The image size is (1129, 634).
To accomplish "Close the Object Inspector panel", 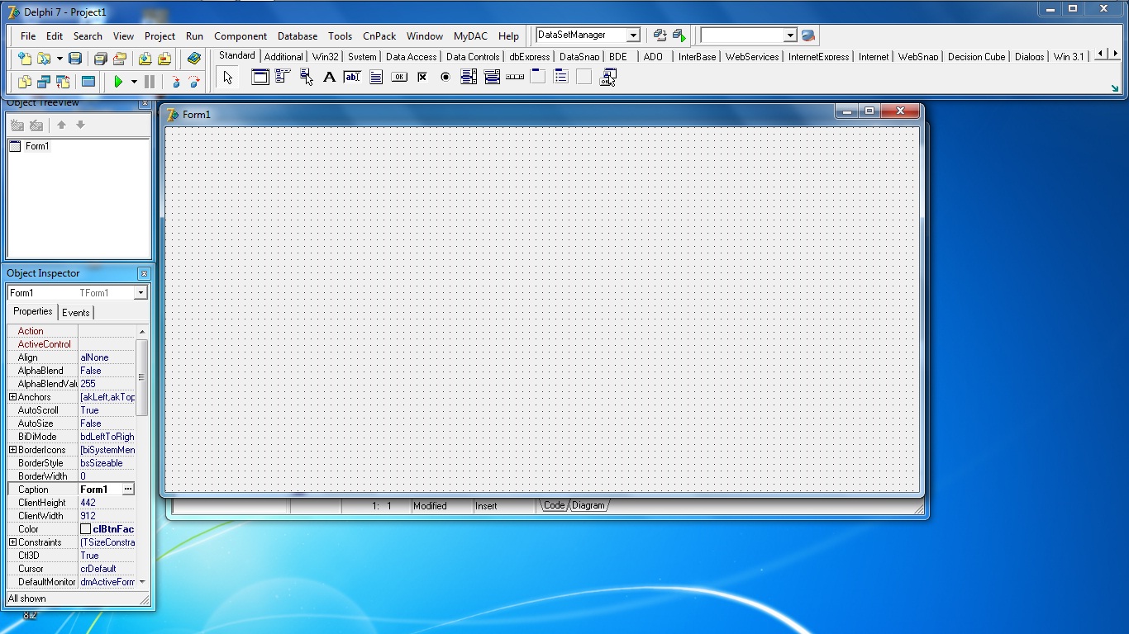I will point(144,273).
